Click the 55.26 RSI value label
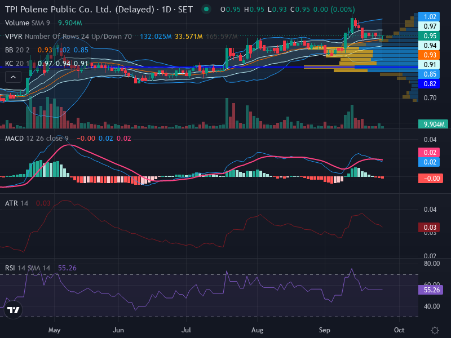451x338 pixels. click(x=431, y=290)
